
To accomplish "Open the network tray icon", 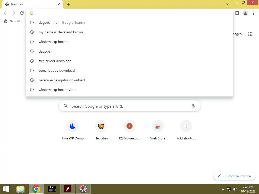I will [229, 189].
